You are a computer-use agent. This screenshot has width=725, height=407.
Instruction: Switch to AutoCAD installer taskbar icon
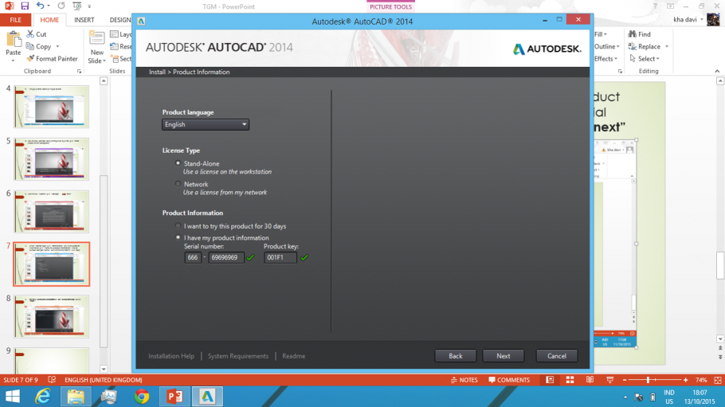click(x=207, y=397)
